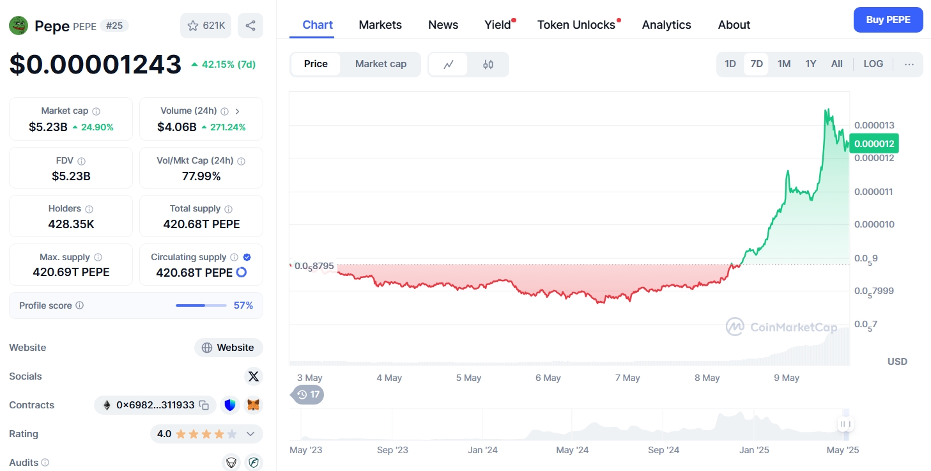The width and height of the screenshot is (931, 471).
Task: Open Max. supply info icon
Action: (98, 257)
